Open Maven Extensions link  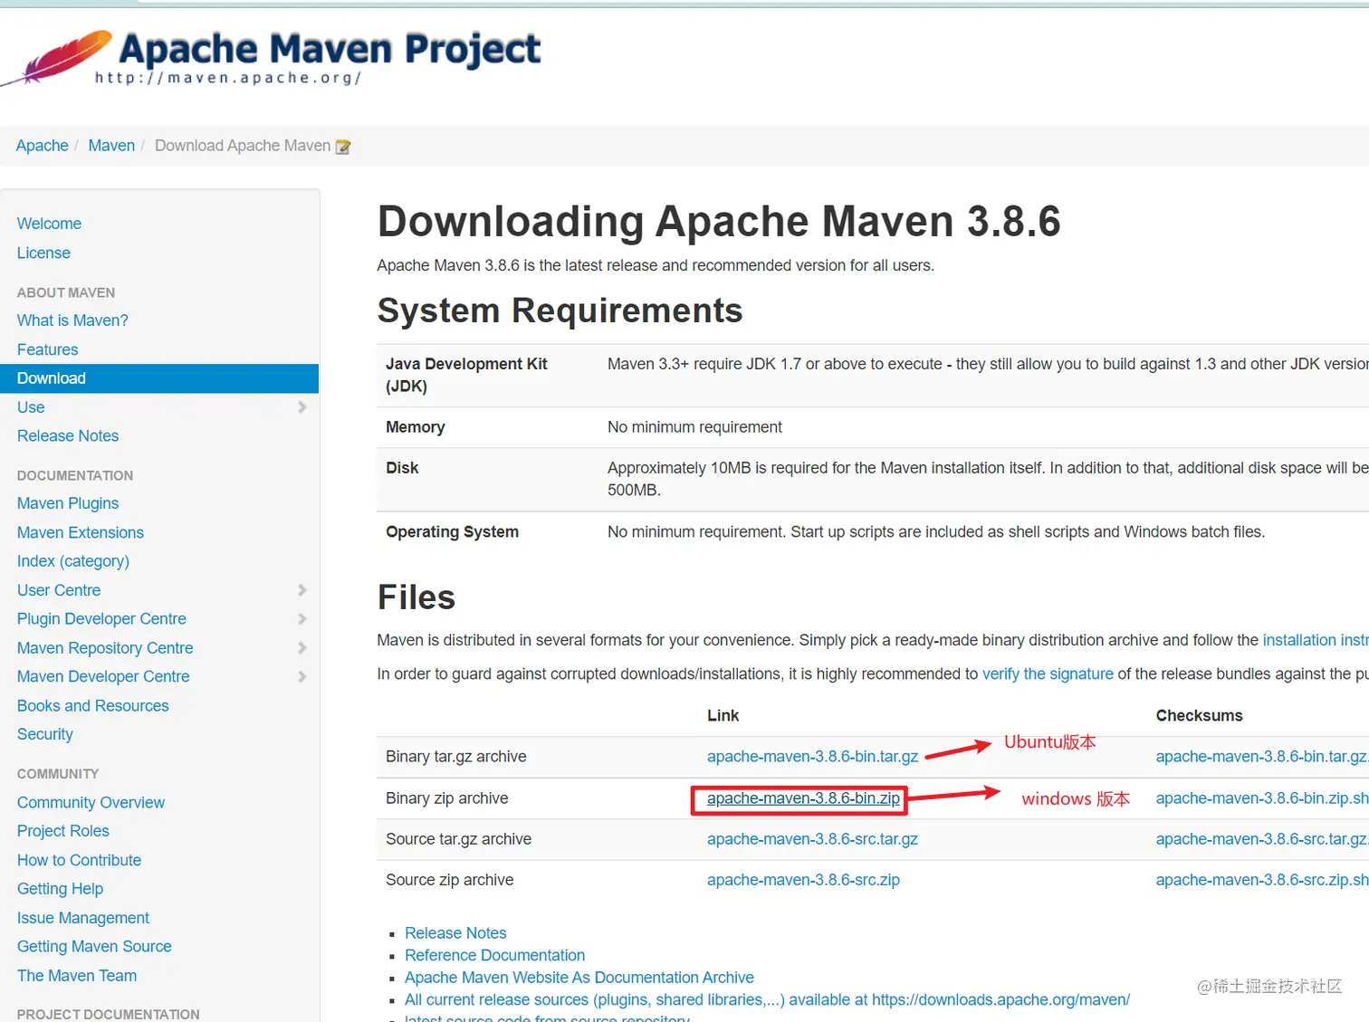[x=81, y=532]
